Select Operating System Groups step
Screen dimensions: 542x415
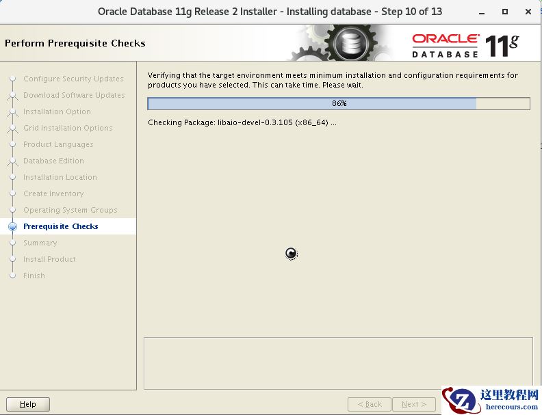[70, 210]
